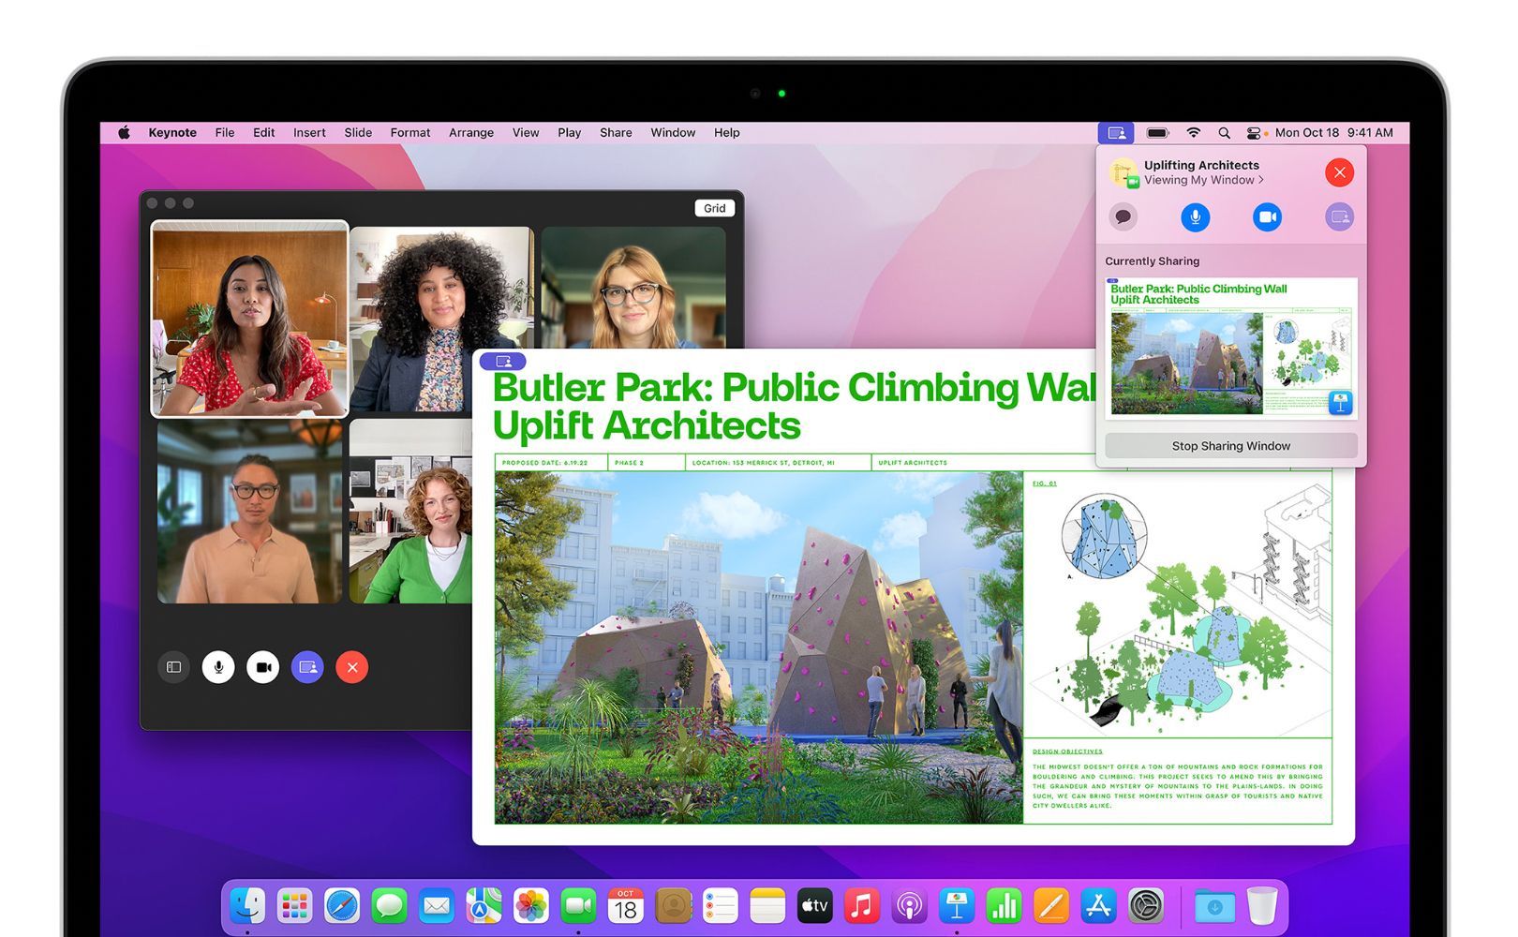Launch Safari from the Dock

tap(342, 906)
